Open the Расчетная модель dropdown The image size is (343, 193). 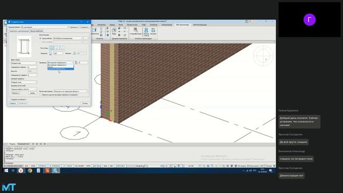click(71, 91)
